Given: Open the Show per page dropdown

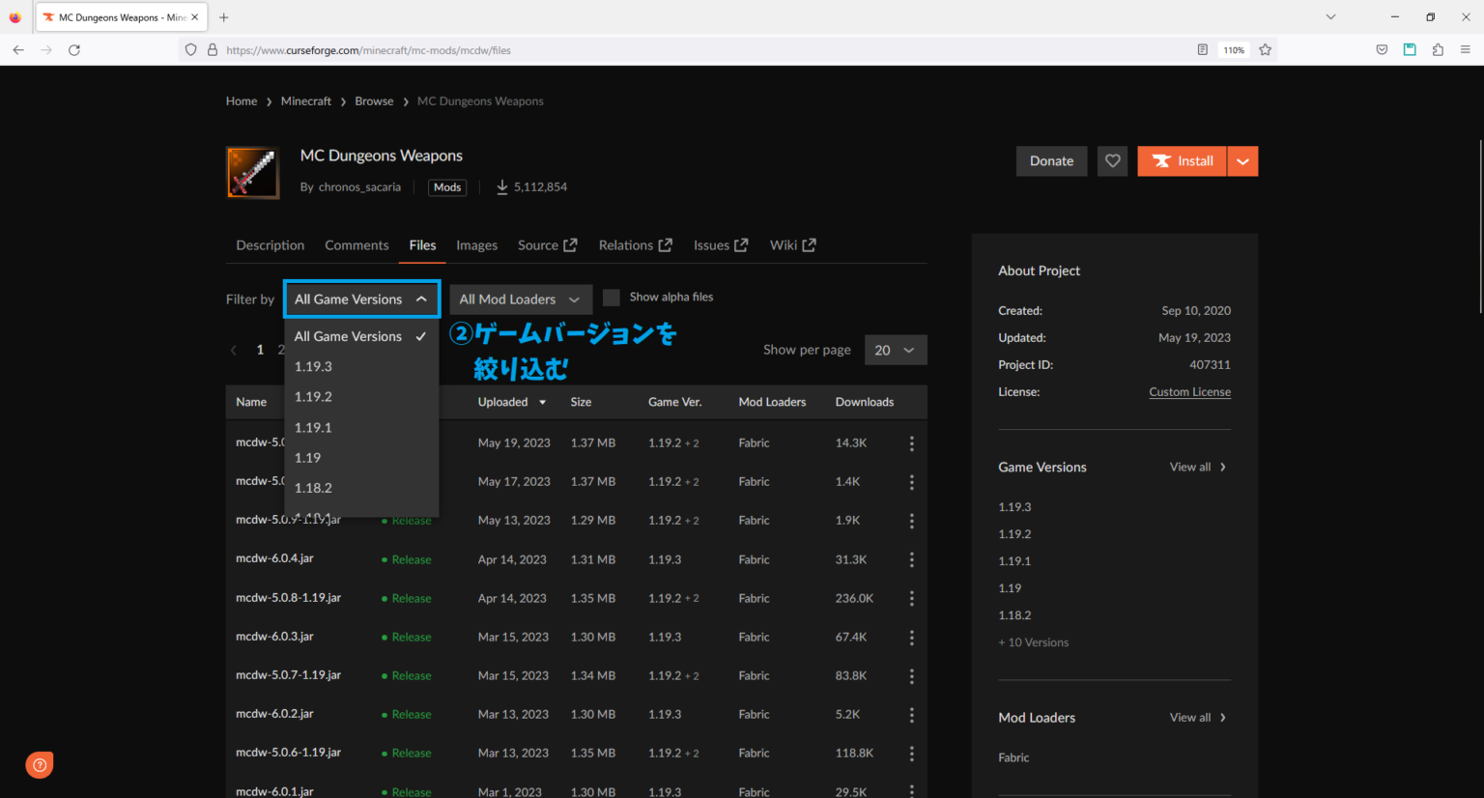Looking at the screenshot, I should click(x=895, y=350).
